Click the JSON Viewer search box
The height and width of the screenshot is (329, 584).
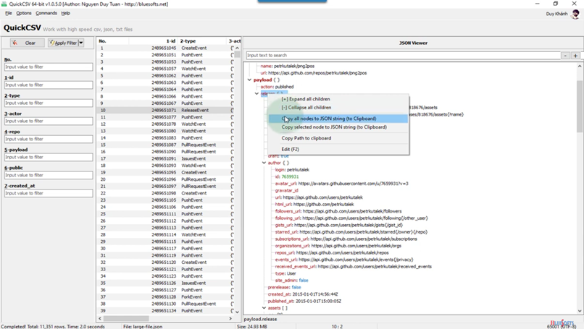pyautogui.click(x=403, y=56)
